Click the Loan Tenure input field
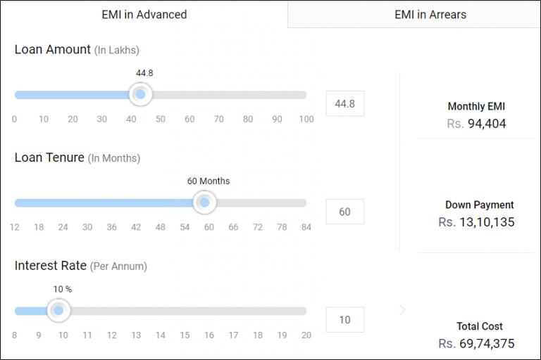 coord(344,212)
